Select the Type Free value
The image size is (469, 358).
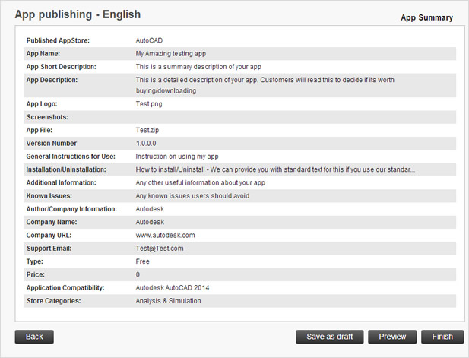click(x=142, y=261)
